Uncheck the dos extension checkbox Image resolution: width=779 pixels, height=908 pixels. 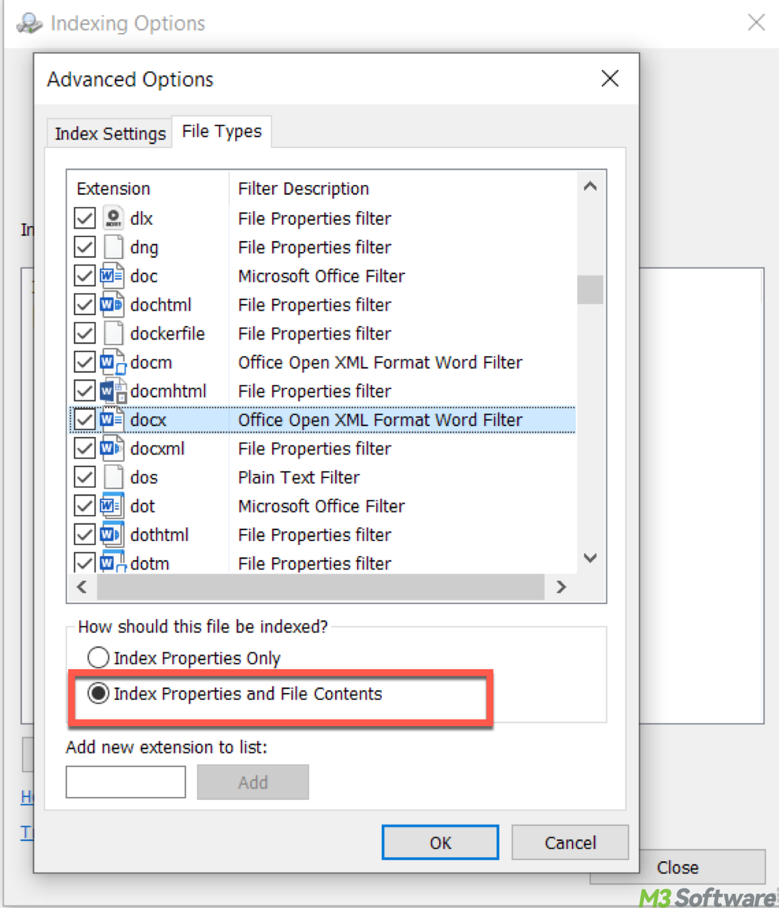(x=84, y=477)
